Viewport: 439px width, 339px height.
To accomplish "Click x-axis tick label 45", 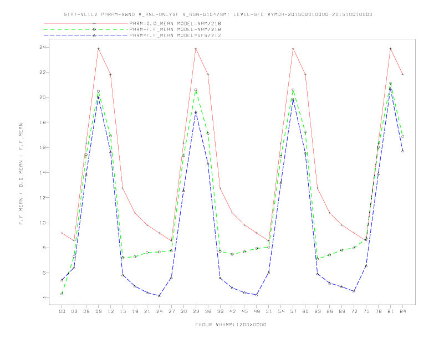I will coord(244,311).
